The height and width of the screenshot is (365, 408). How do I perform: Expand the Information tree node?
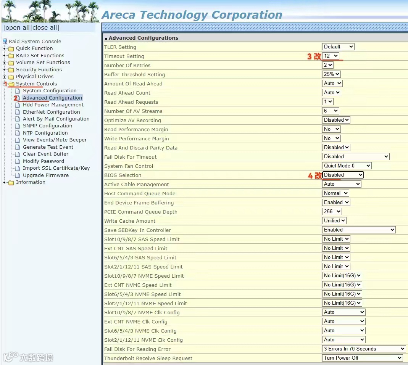coord(5,182)
